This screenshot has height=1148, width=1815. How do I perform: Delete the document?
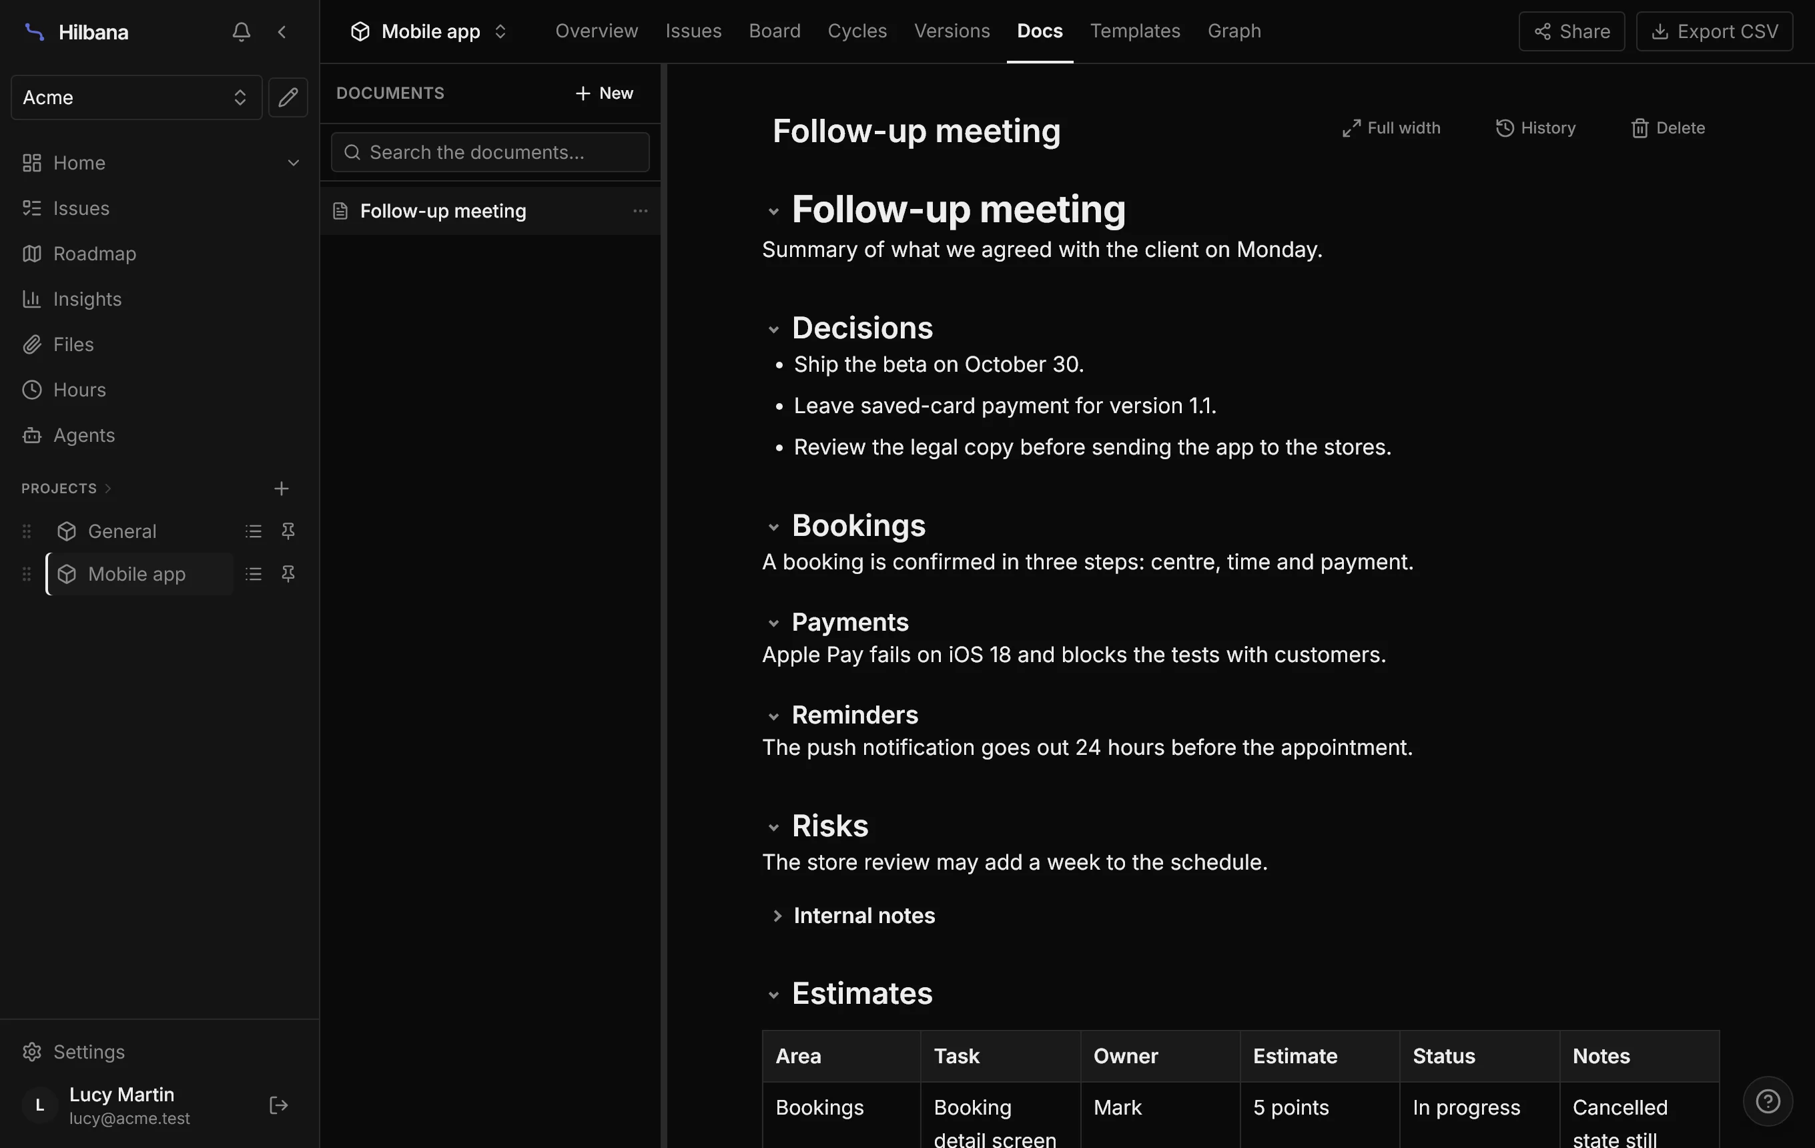coord(1668,128)
